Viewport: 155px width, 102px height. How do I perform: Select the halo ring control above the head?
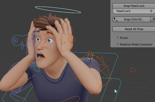[58, 10]
